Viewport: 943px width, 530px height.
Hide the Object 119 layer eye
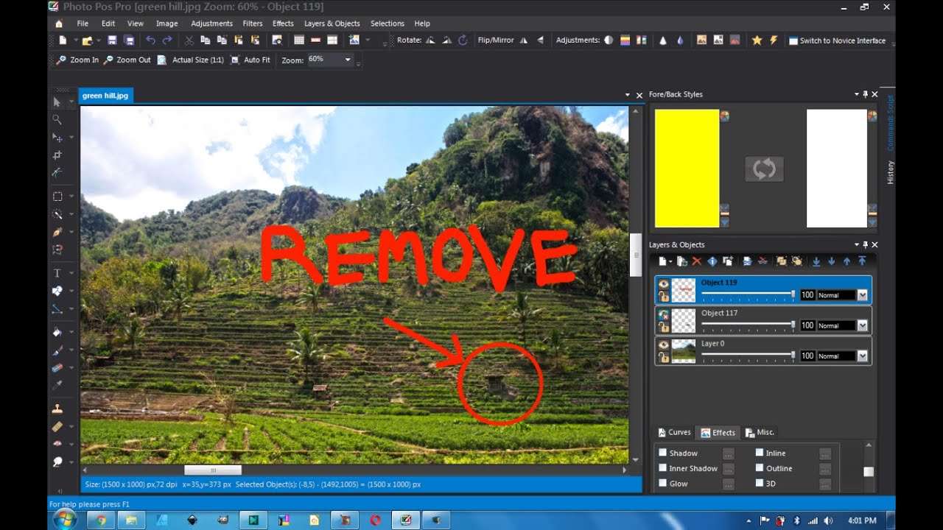(x=664, y=283)
